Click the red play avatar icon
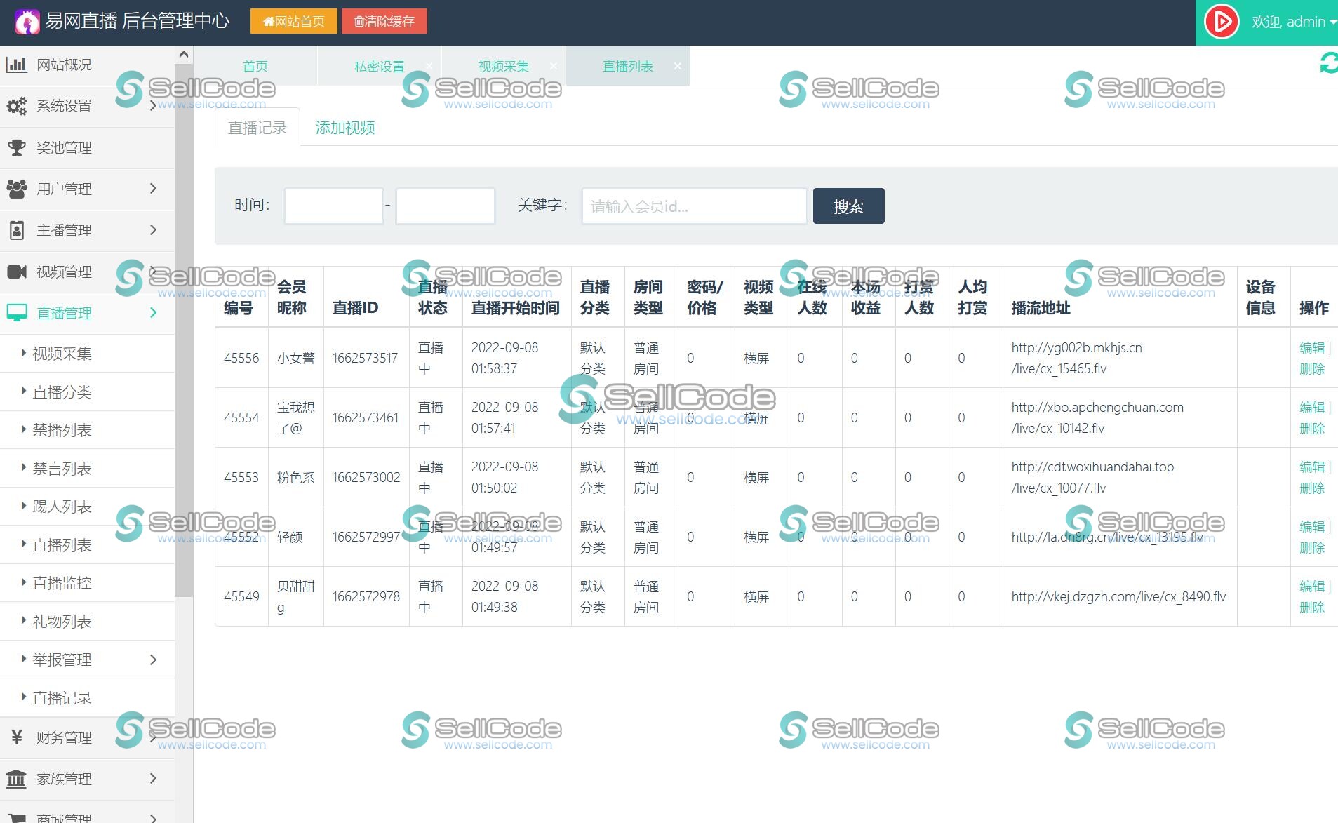 [1222, 22]
